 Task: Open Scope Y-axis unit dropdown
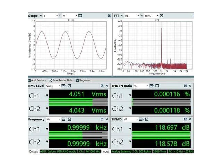pyautogui.click(x=70, y=16)
